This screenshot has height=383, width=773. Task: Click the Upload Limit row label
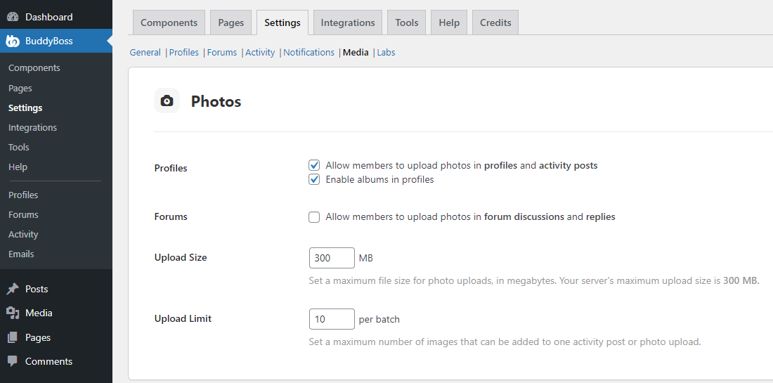[x=183, y=318]
